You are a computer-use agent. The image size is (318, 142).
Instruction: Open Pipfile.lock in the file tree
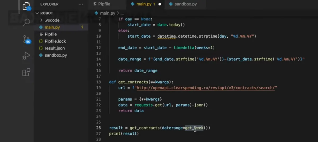(x=55, y=41)
